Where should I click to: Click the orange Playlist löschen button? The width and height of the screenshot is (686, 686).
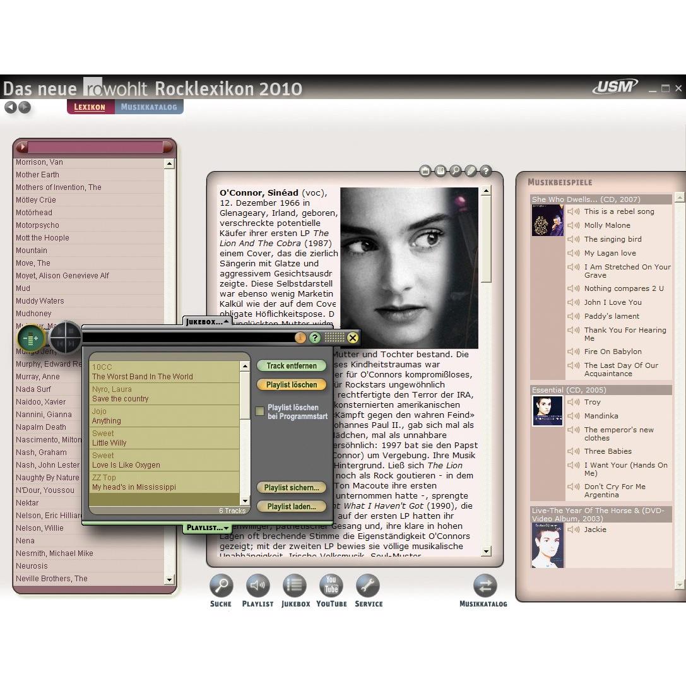coord(292,384)
